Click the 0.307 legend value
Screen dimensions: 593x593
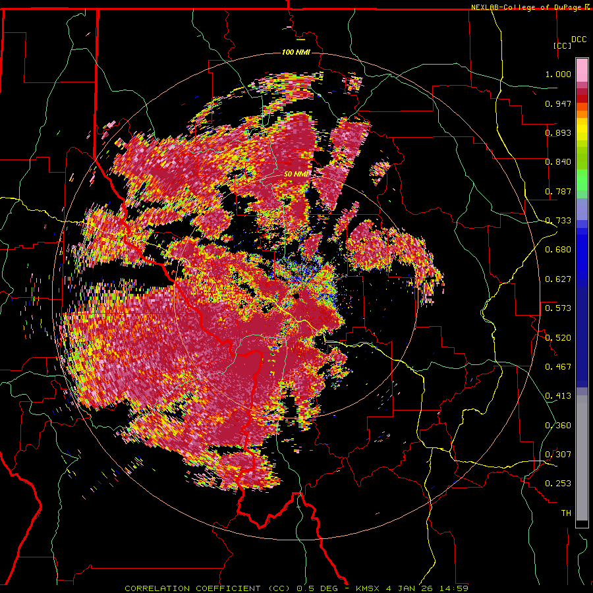click(x=558, y=455)
